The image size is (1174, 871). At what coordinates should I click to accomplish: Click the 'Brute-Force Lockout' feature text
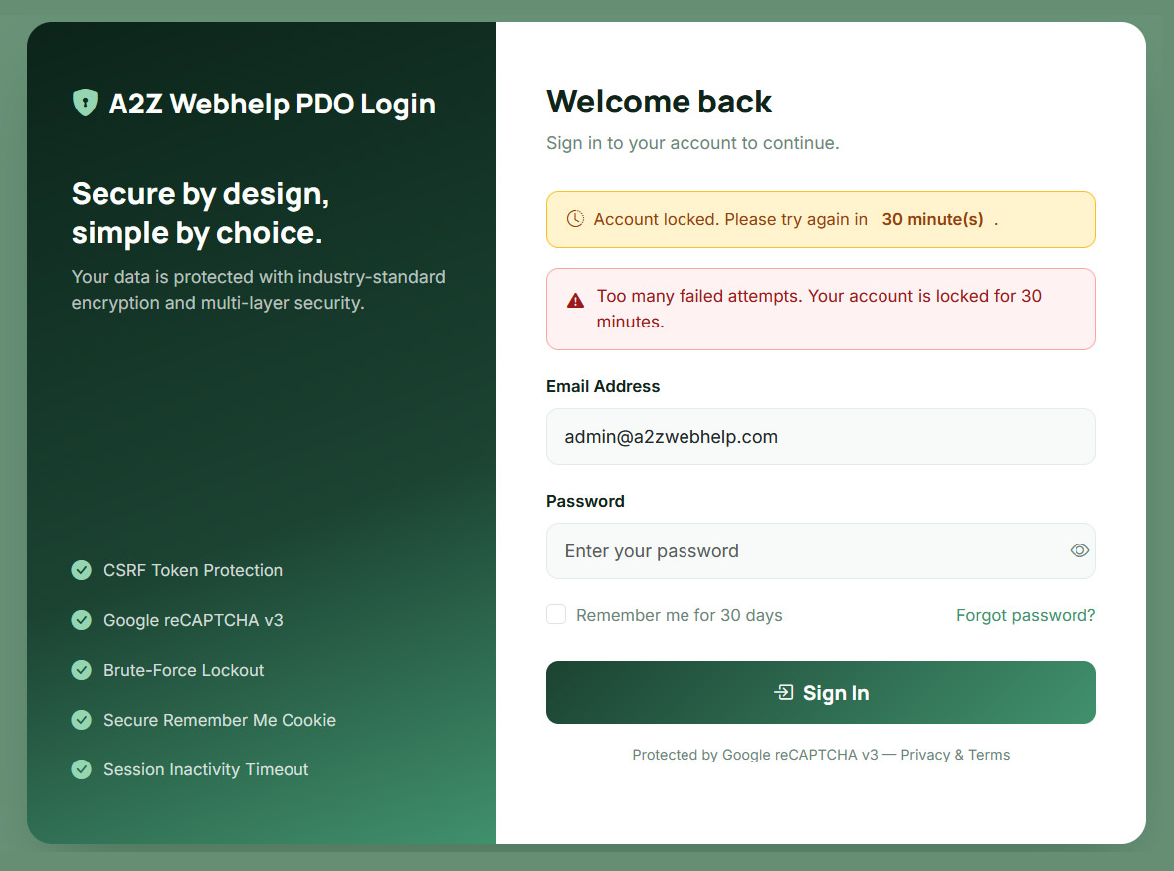[183, 670]
